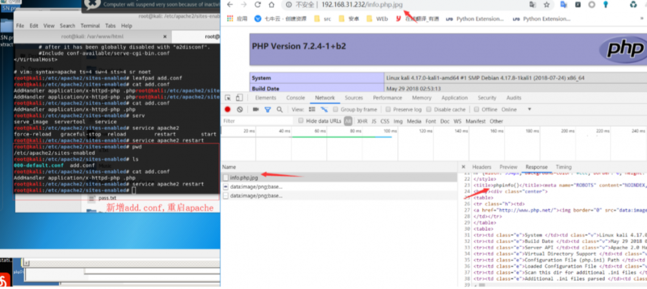
Task: Check Disable cache option
Action: [x=429, y=109]
